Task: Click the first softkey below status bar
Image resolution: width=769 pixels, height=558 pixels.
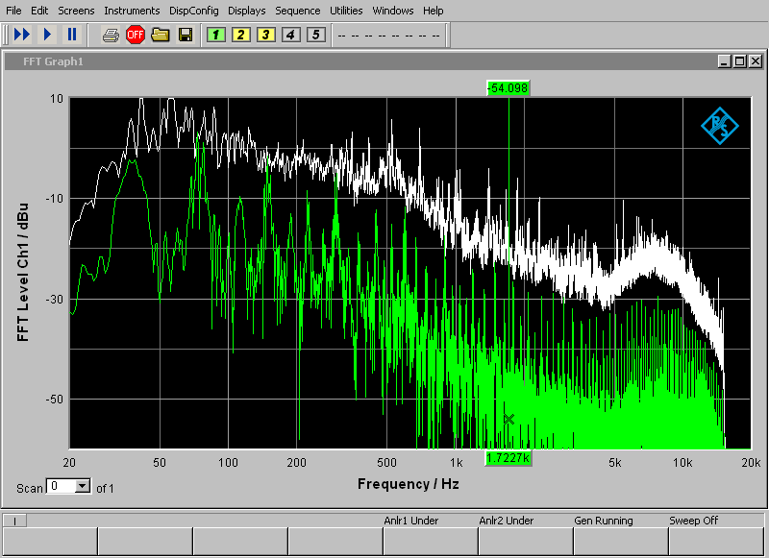Action: point(50,541)
